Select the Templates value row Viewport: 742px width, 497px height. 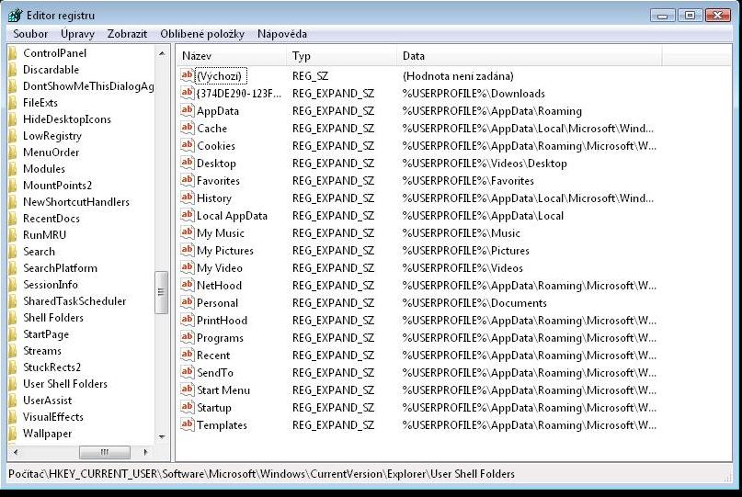tap(222, 425)
